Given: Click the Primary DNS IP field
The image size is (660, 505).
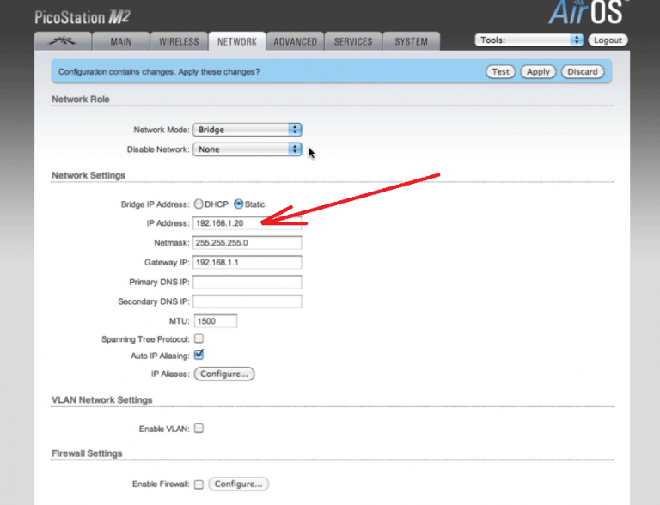Looking at the screenshot, I should click(247, 282).
